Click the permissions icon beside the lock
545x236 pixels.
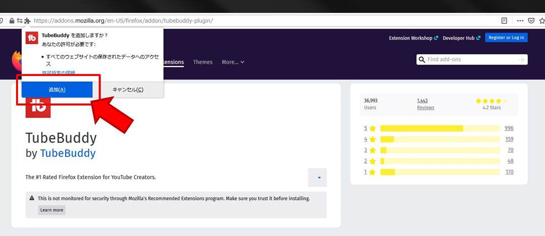tap(20, 21)
